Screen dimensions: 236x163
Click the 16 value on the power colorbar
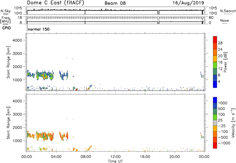(x=220, y=62)
